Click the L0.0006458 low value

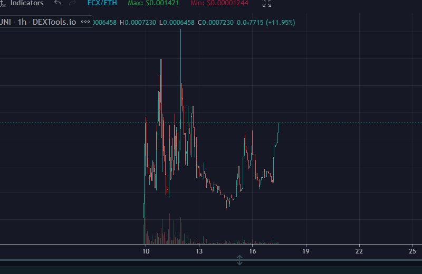[177, 22]
